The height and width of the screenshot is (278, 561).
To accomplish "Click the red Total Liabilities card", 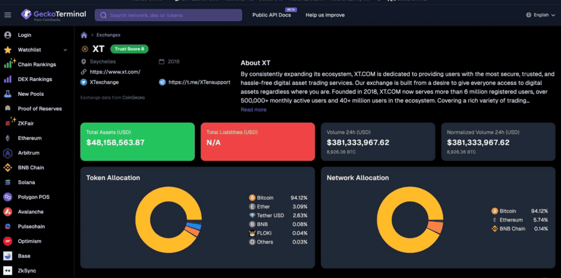I will point(257,142).
